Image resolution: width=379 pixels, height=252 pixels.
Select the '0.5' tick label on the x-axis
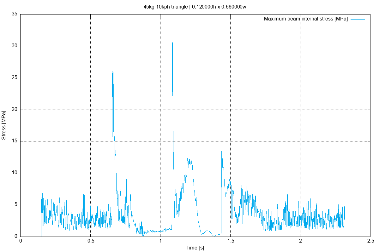click(x=91, y=241)
